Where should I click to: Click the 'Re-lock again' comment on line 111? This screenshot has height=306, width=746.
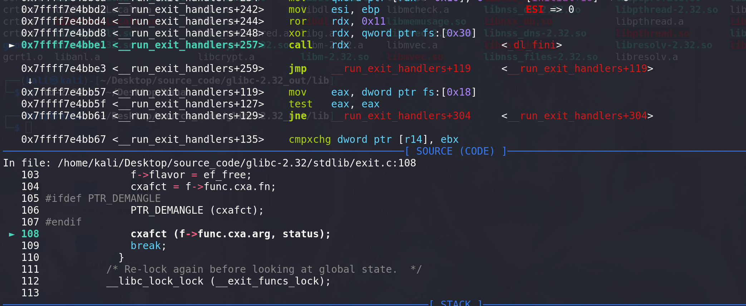tap(264, 269)
